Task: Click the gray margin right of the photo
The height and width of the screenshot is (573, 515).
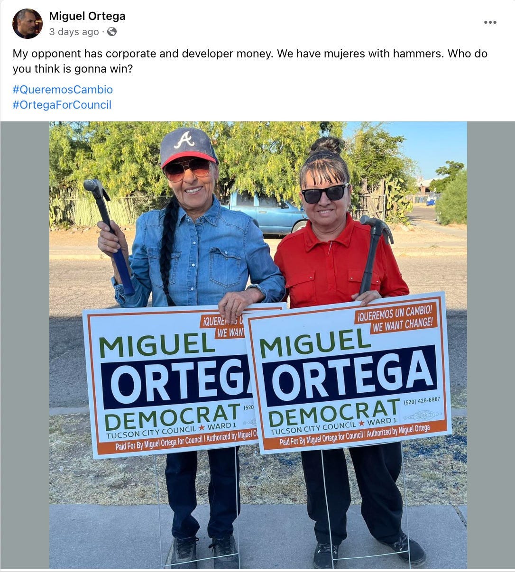Action: [x=491, y=345]
